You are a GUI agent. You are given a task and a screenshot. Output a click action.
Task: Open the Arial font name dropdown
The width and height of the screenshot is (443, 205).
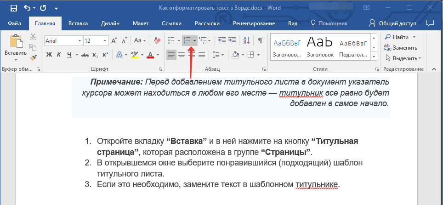(x=80, y=40)
